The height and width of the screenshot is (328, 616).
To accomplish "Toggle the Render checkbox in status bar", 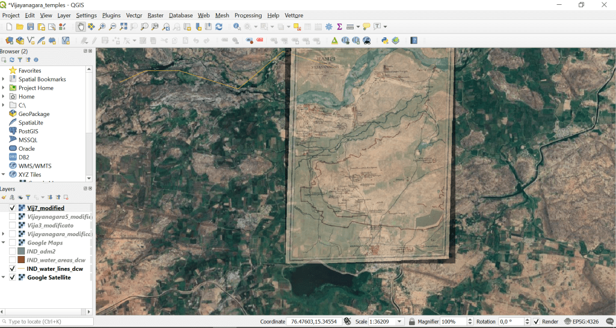I will pos(536,321).
